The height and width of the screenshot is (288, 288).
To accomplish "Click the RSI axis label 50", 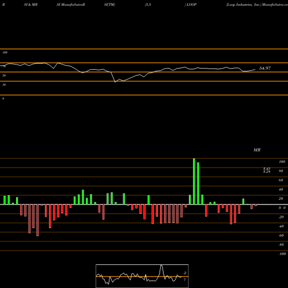I will point(4,75).
